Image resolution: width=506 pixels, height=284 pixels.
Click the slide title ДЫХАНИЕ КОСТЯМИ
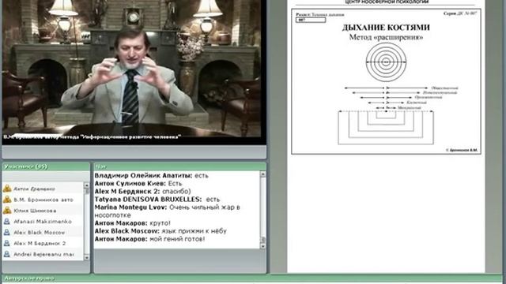(386, 28)
